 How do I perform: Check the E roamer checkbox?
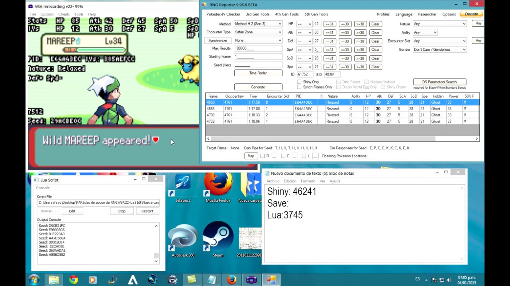[283, 156]
